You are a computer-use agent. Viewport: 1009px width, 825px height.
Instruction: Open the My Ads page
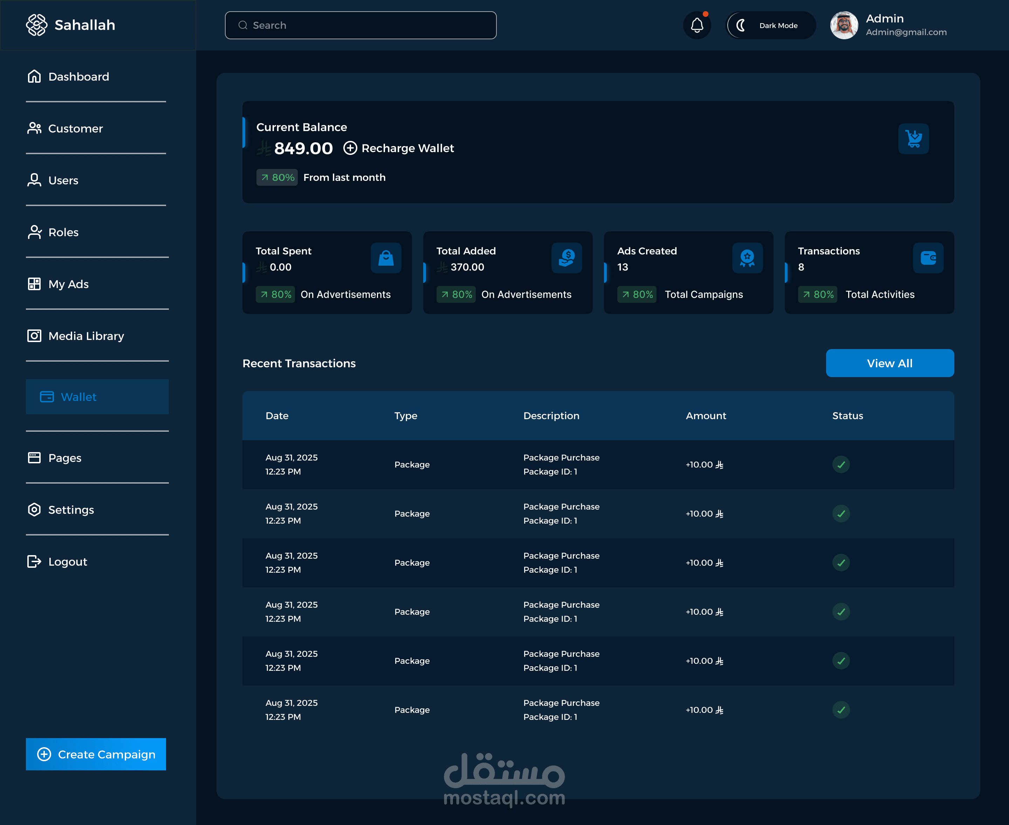[x=68, y=284]
